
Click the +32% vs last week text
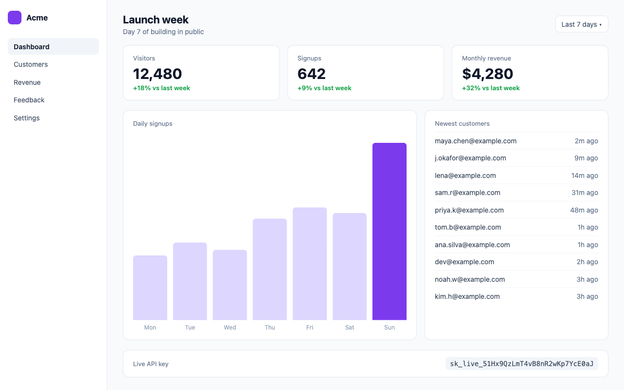[x=491, y=88]
